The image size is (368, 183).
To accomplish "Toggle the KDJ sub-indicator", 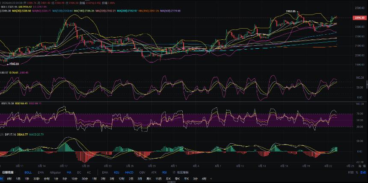I will pyautogui.click(x=117, y=172).
